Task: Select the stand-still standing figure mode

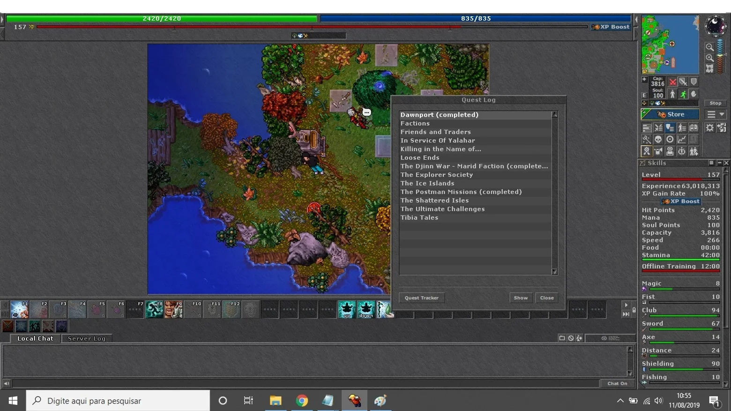Action: click(x=672, y=94)
